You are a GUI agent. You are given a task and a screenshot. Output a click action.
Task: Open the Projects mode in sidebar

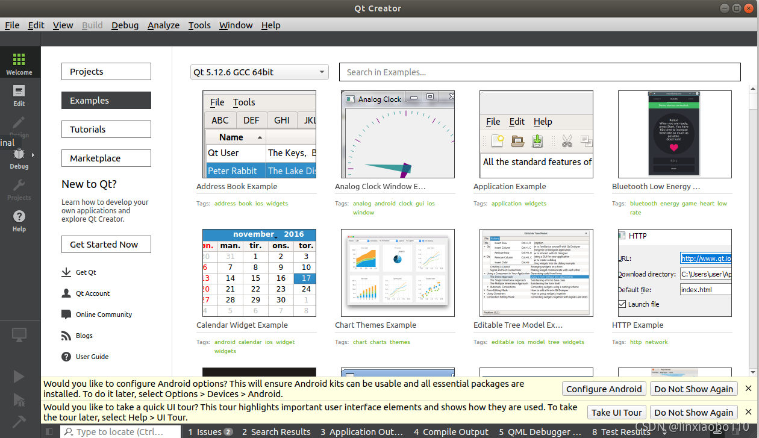tap(19, 190)
